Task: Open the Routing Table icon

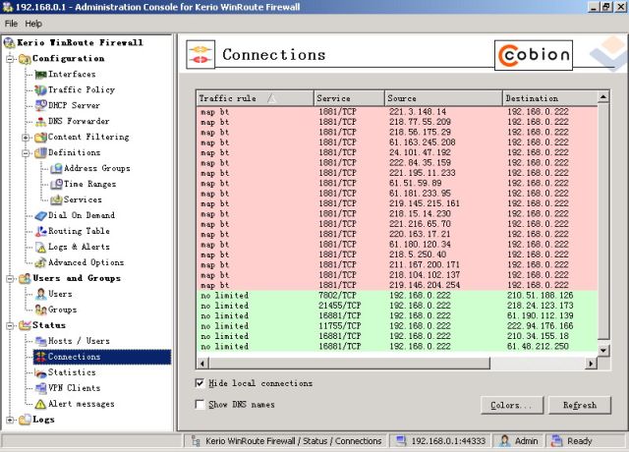Action: pos(40,231)
